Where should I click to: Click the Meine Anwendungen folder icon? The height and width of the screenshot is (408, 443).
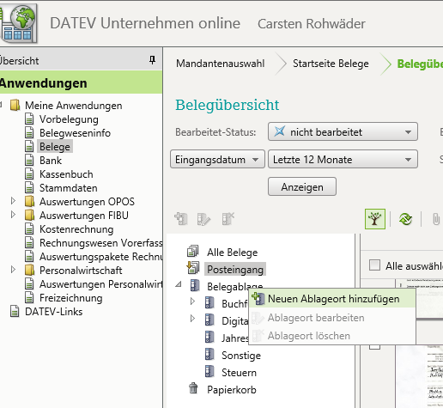pyautogui.click(x=15, y=105)
